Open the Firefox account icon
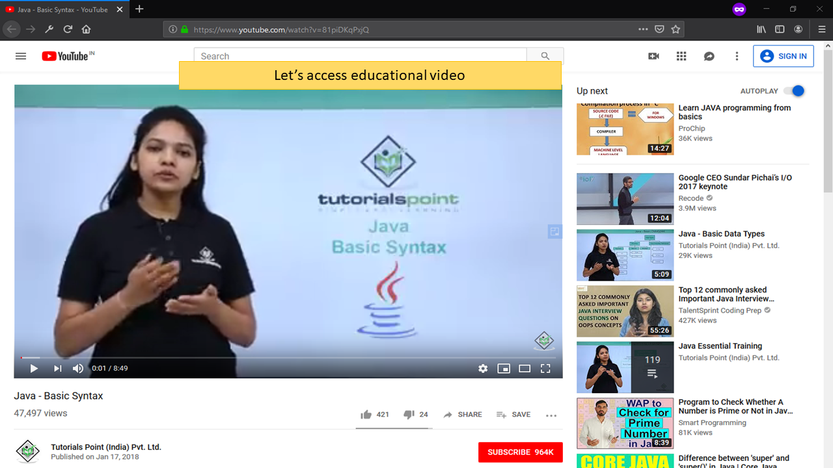The height and width of the screenshot is (468, 833). click(798, 29)
